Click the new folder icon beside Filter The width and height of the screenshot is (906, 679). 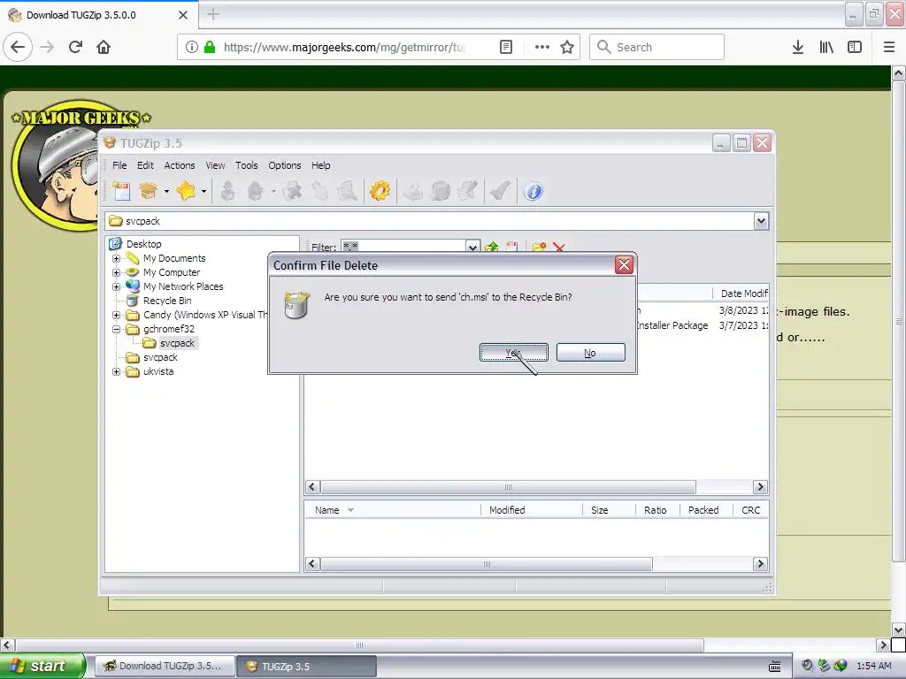539,248
